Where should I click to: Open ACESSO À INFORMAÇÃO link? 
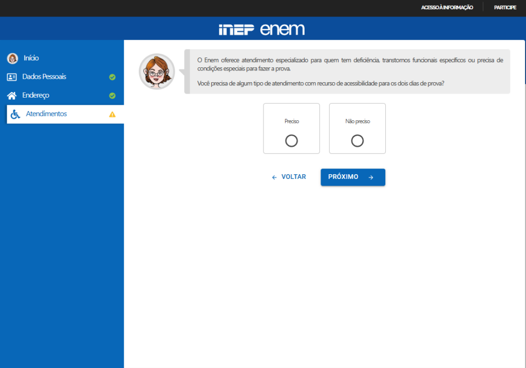click(x=447, y=7)
